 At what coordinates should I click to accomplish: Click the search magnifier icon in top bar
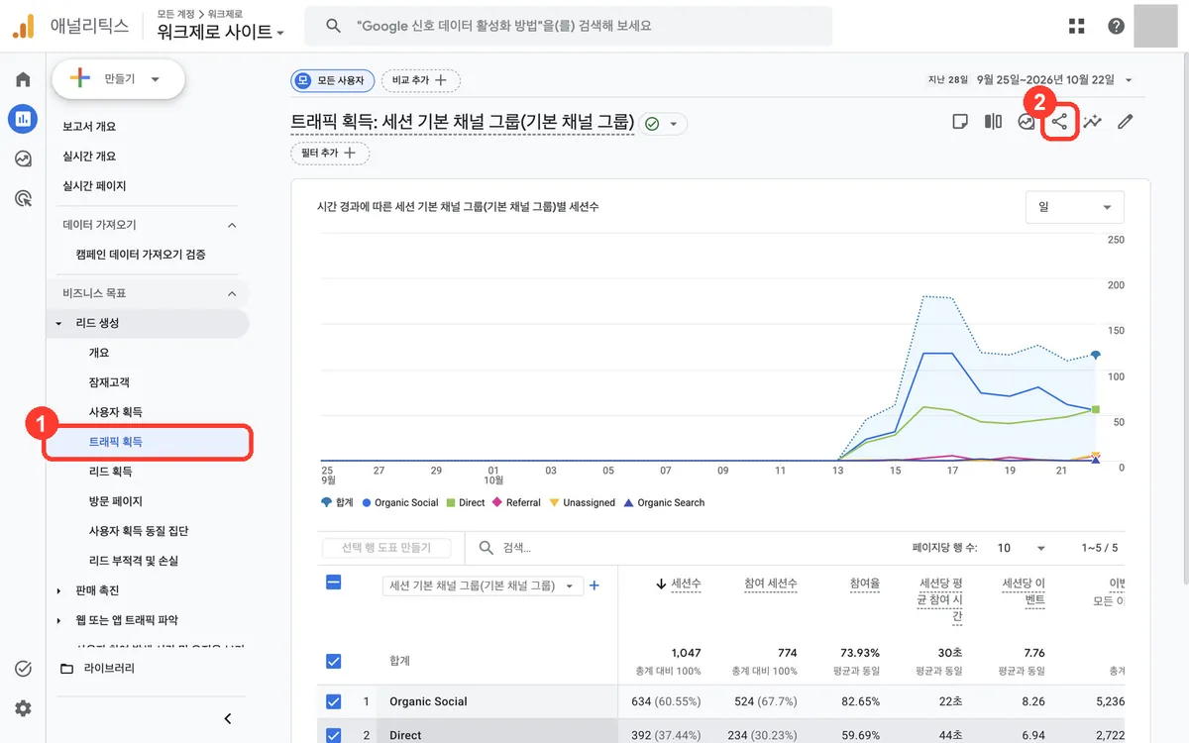[334, 26]
